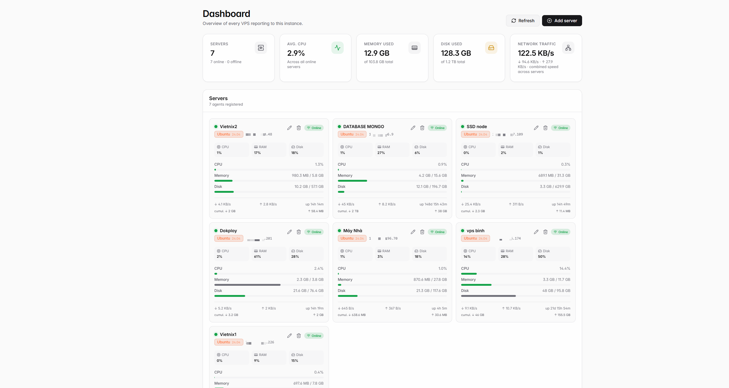Edit the vps bình server

tap(536, 232)
